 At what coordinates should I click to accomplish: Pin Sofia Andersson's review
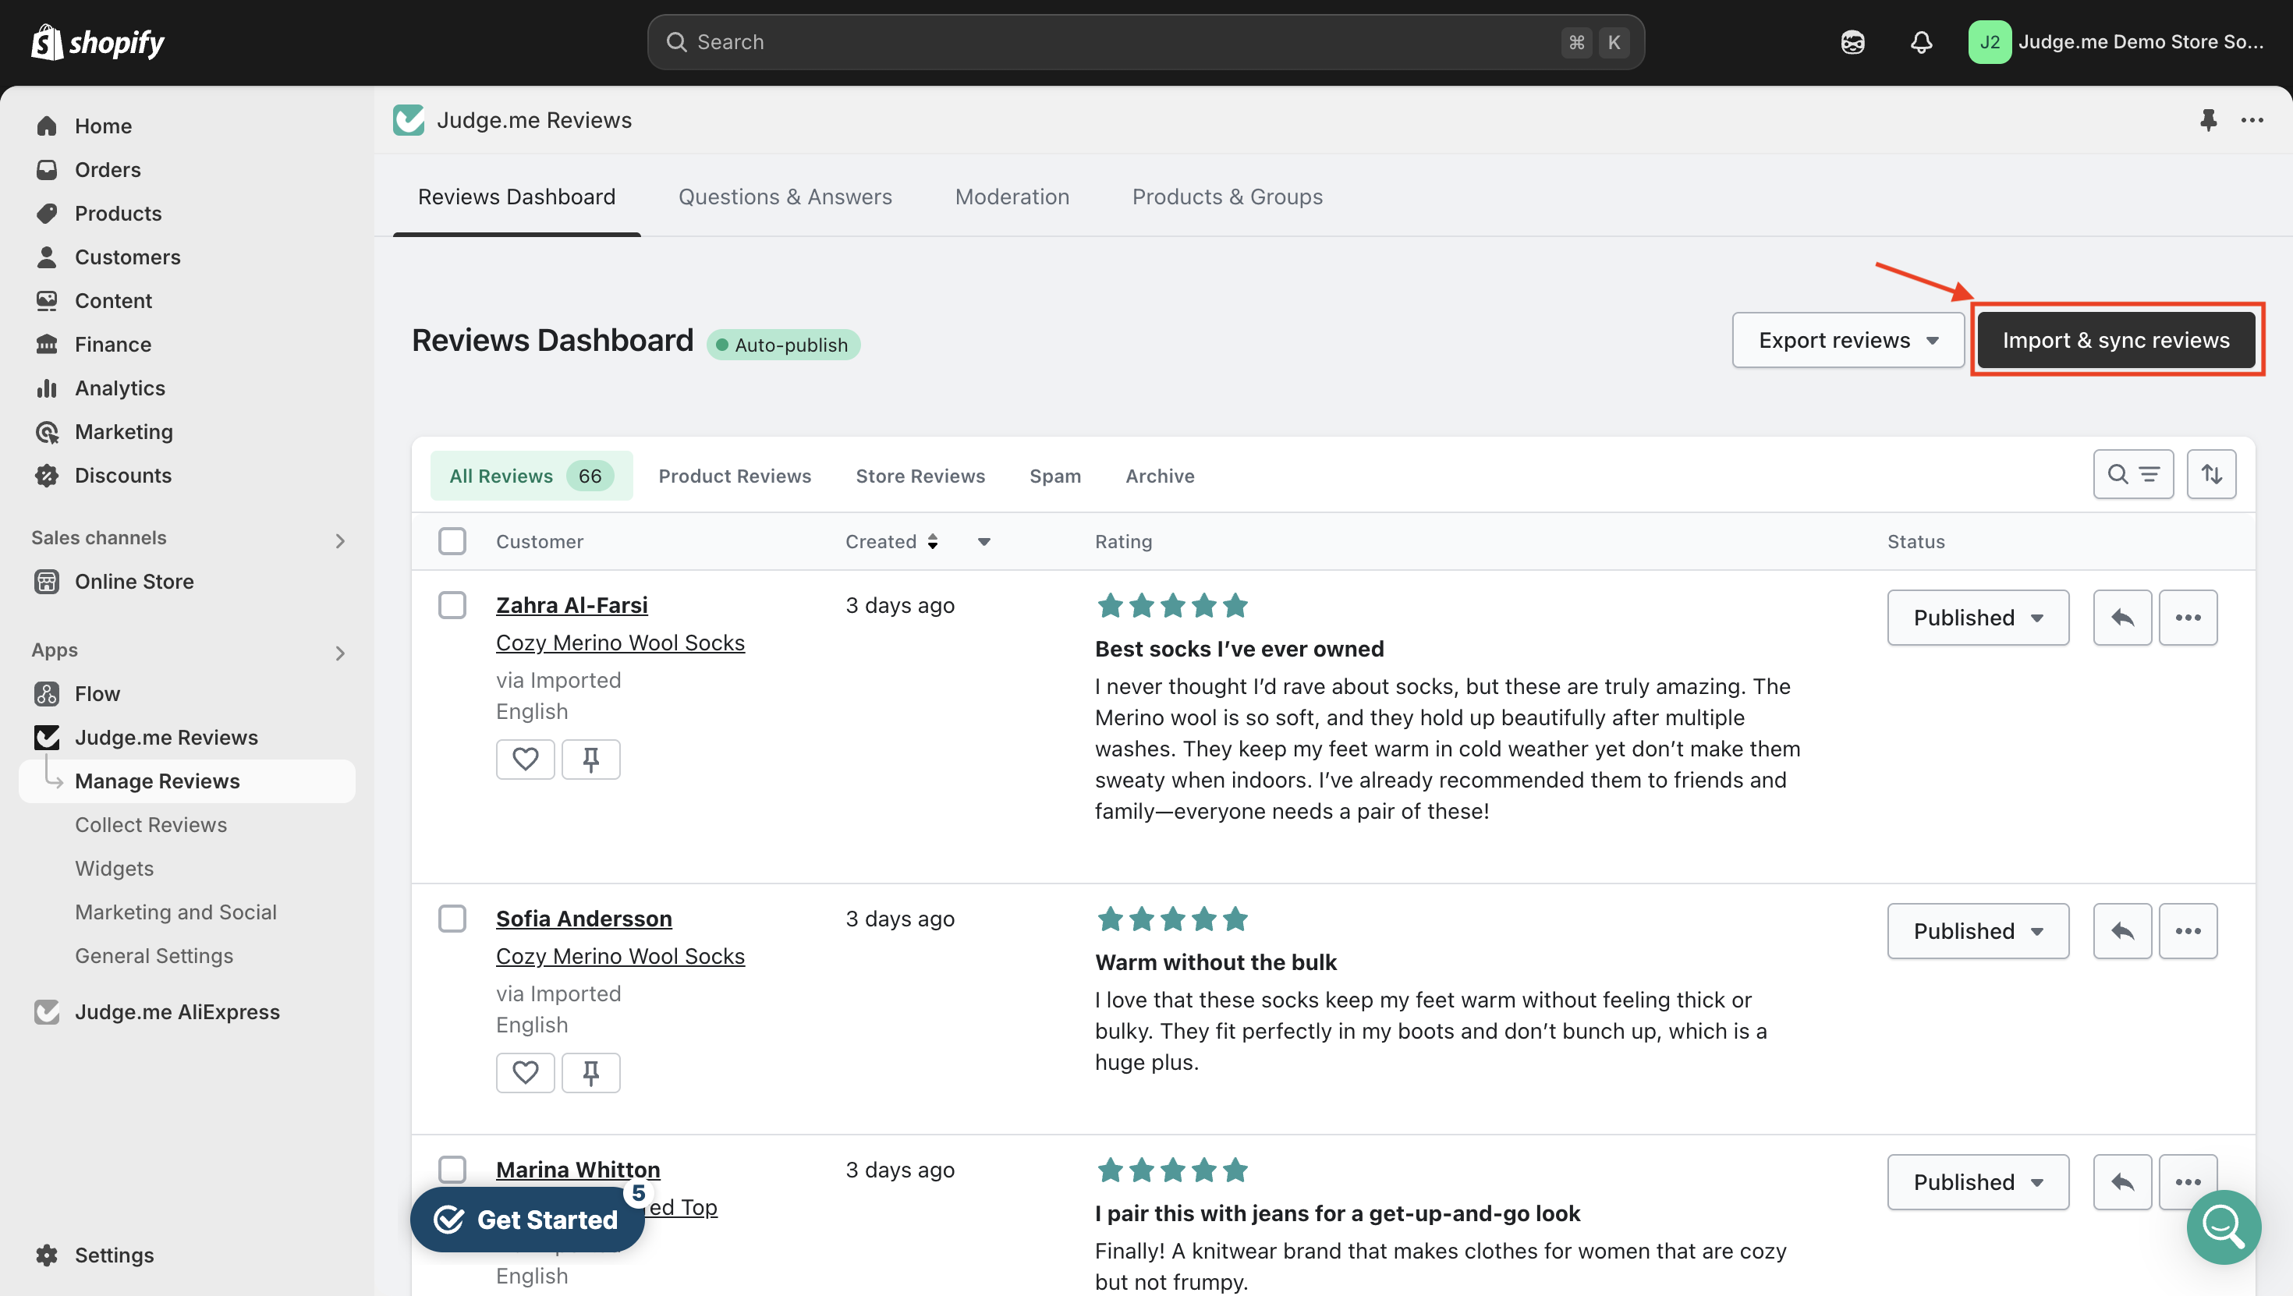pos(591,1072)
